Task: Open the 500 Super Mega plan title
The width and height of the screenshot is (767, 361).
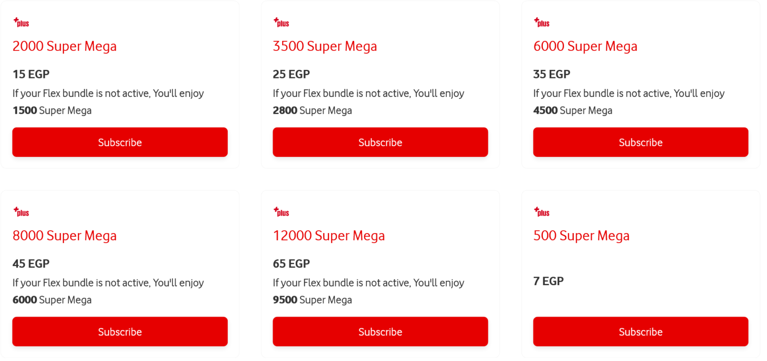Action: [x=581, y=235]
